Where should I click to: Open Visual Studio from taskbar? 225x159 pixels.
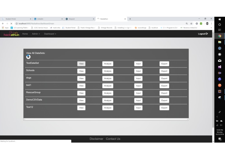[219, 67]
